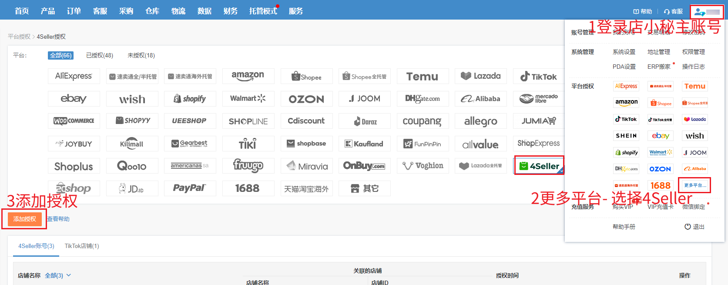
Task: Pick the WooCommerce platform tile
Action: [74, 121]
